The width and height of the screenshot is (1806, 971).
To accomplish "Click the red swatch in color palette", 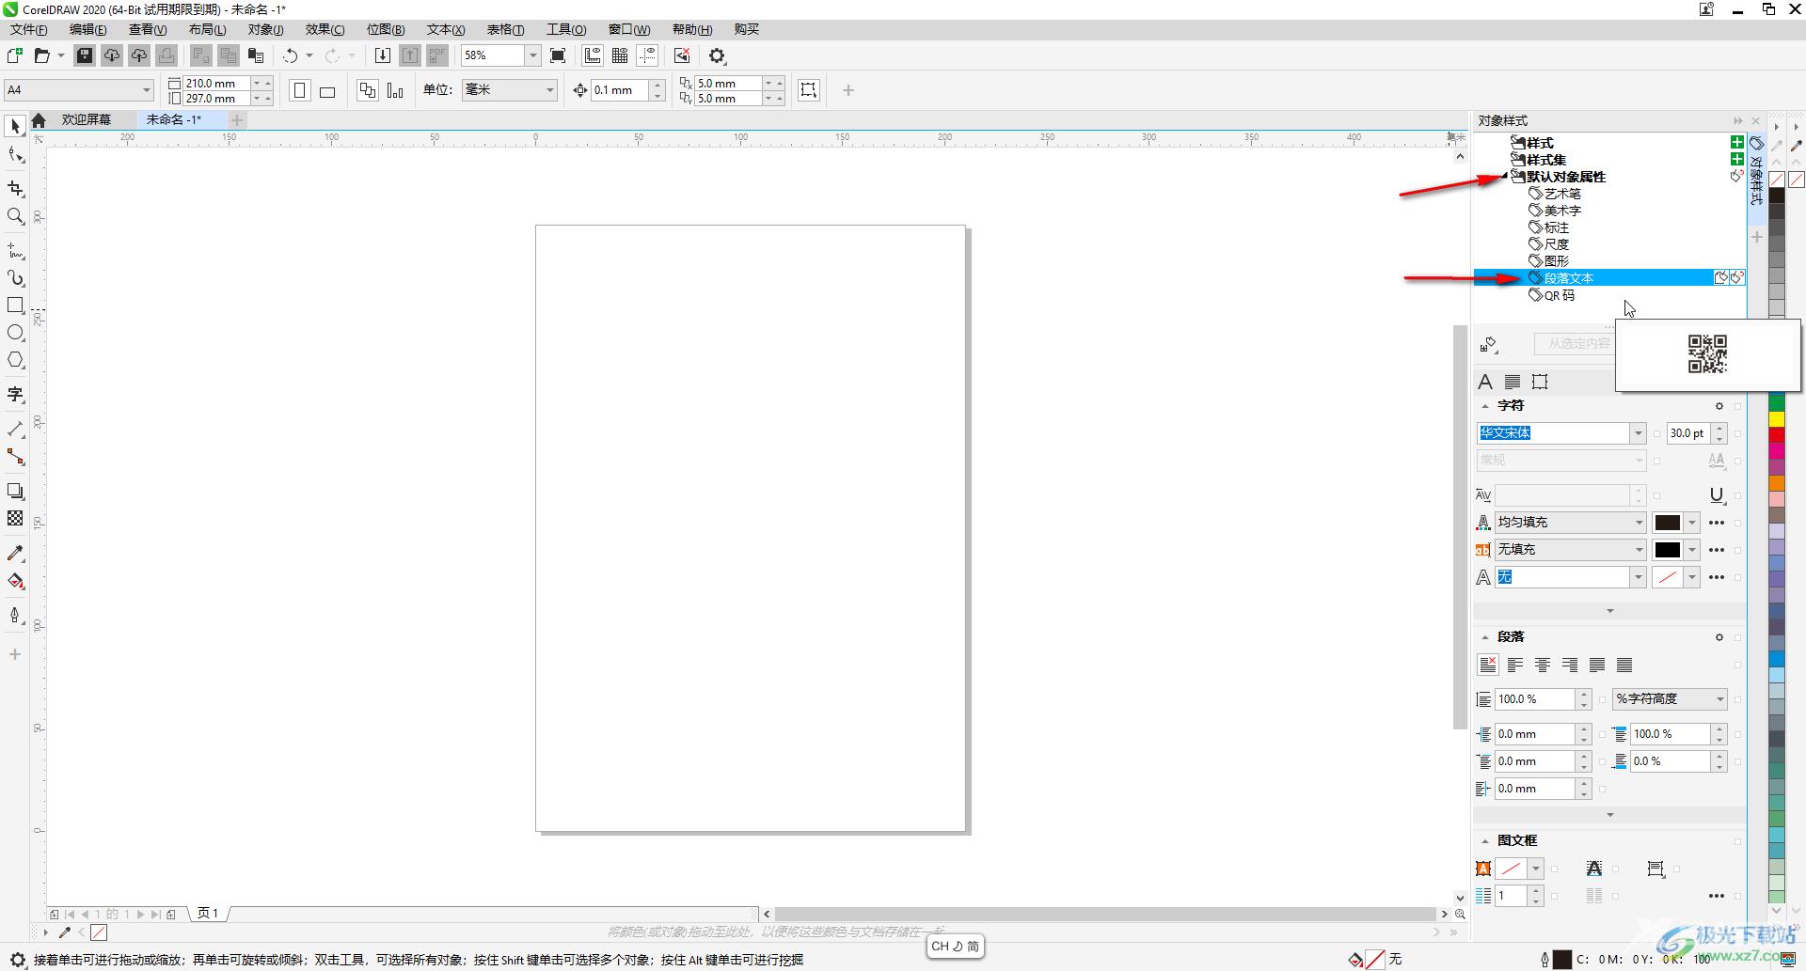I will click(1777, 435).
